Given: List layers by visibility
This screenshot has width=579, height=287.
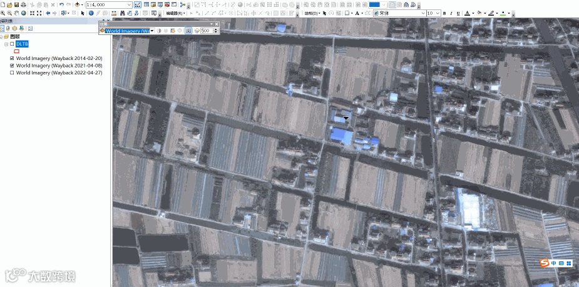Looking at the screenshot, I should (14, 28).
